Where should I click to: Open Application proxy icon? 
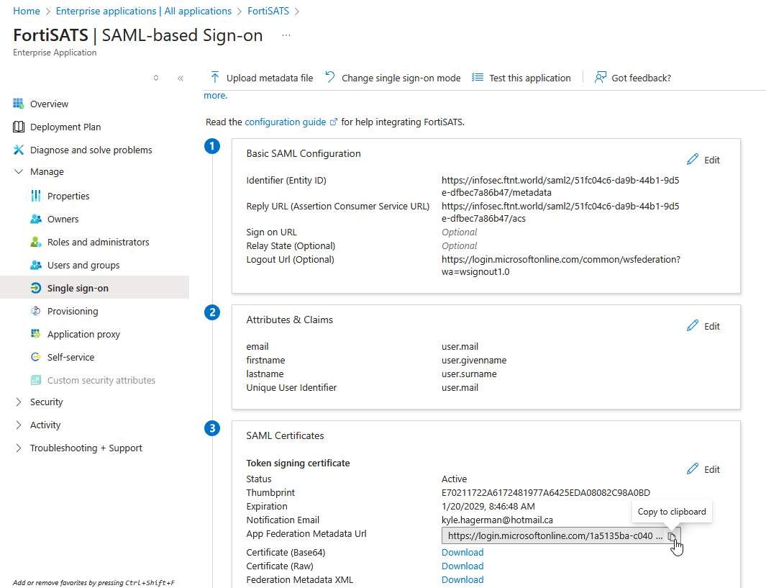[36, 334]
